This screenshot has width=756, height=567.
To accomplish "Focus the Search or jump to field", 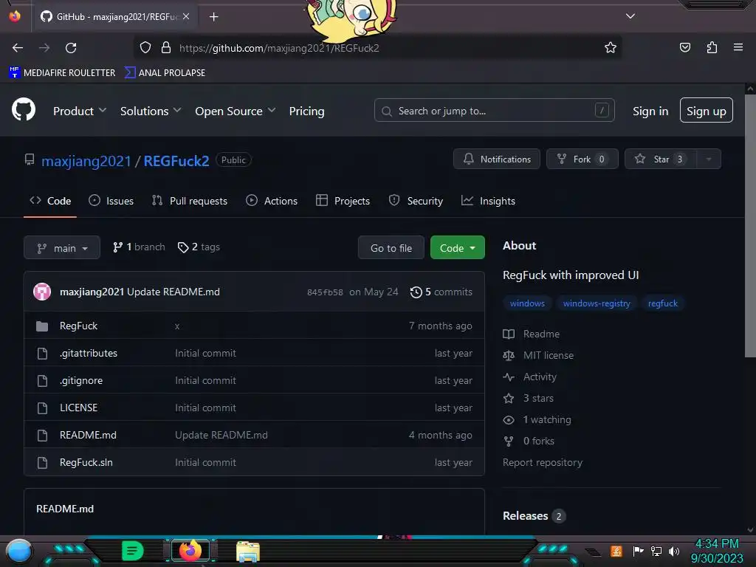I will pos(494,111).
